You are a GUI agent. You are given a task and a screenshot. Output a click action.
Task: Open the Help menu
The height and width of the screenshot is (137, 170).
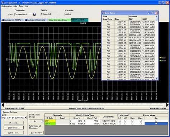(26, 6)
